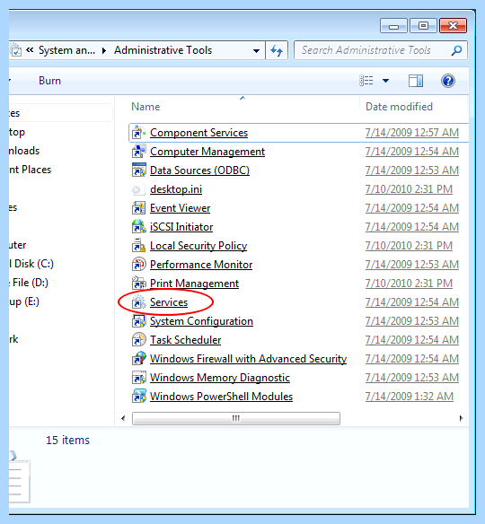Maximize the Administrative Tools window
Screen dimensions: 485x524
click(x=423, y=26)
